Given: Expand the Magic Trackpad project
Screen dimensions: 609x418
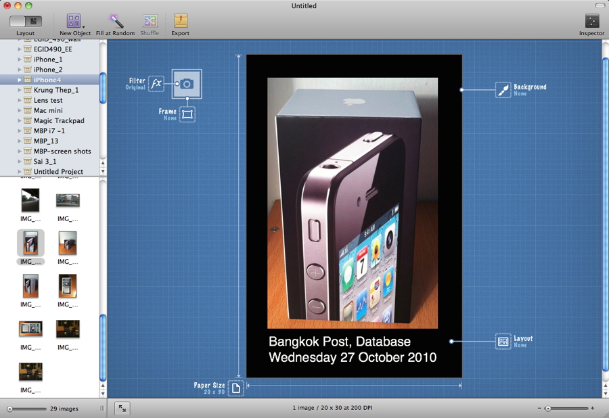Looking at the screenshot, I should [x=20, y=120].
